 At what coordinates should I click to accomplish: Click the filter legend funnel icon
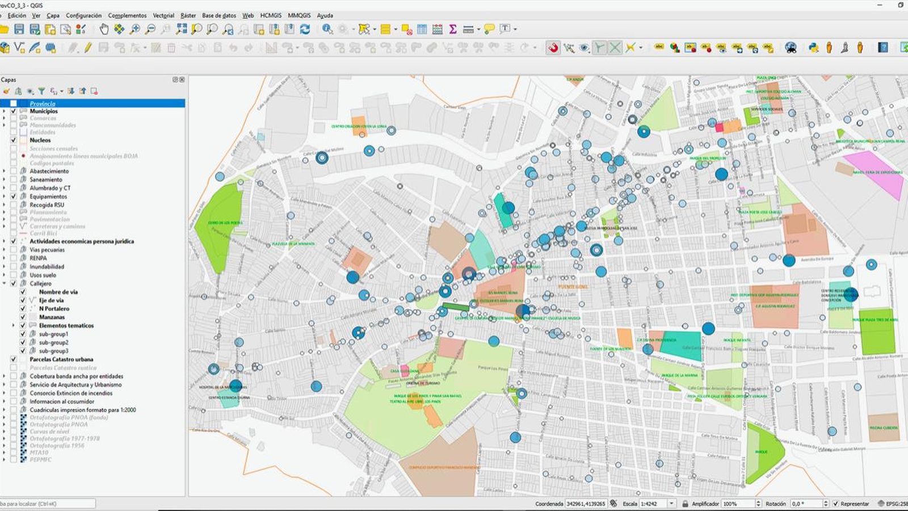(x=41, y=91)
